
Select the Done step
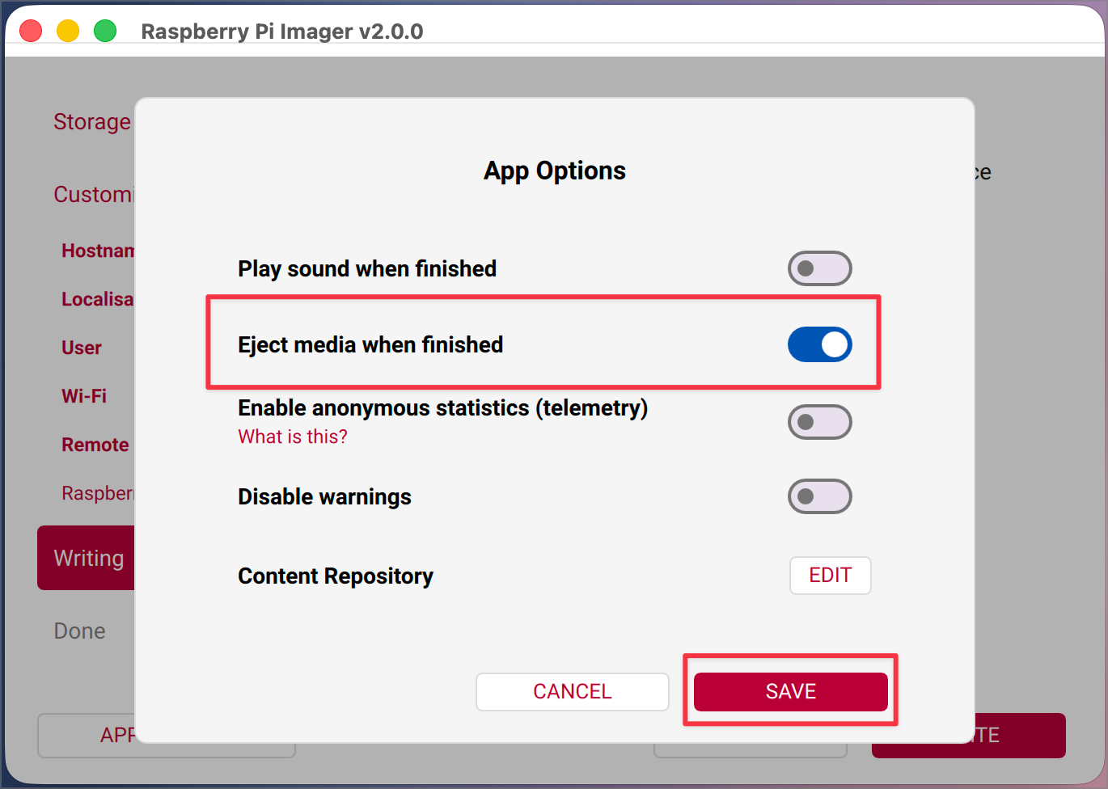tap(79, 631)
